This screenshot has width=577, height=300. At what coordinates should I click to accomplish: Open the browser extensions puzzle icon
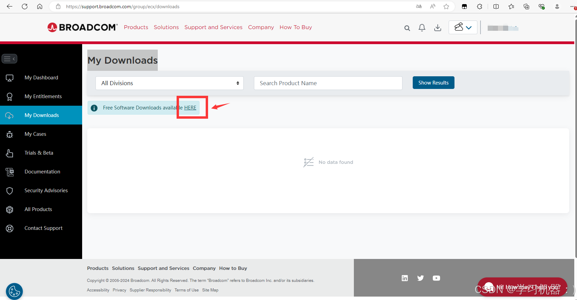[x=480, y=6]
